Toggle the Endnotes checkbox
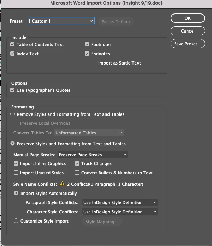 click(87, 54)
